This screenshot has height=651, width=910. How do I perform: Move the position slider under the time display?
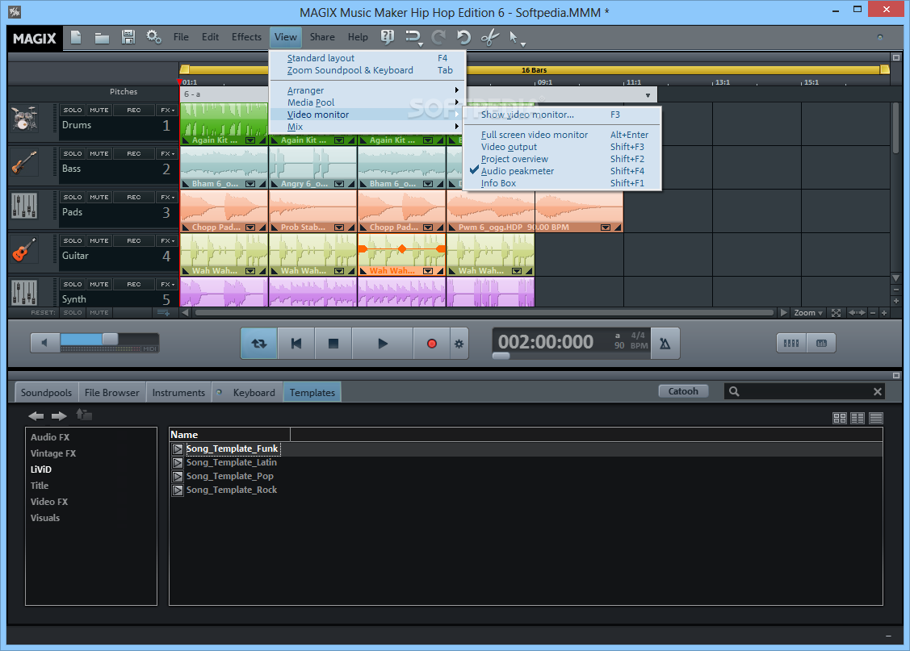point(501,356)
